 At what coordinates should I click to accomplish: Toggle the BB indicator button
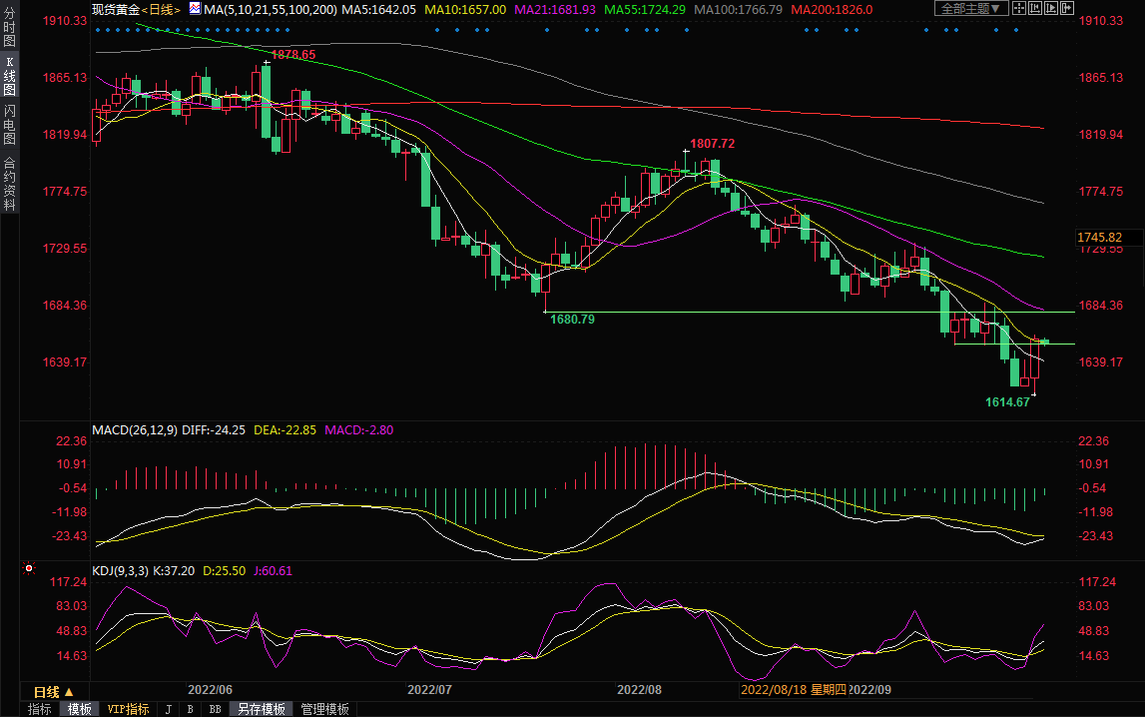(215, 709)
